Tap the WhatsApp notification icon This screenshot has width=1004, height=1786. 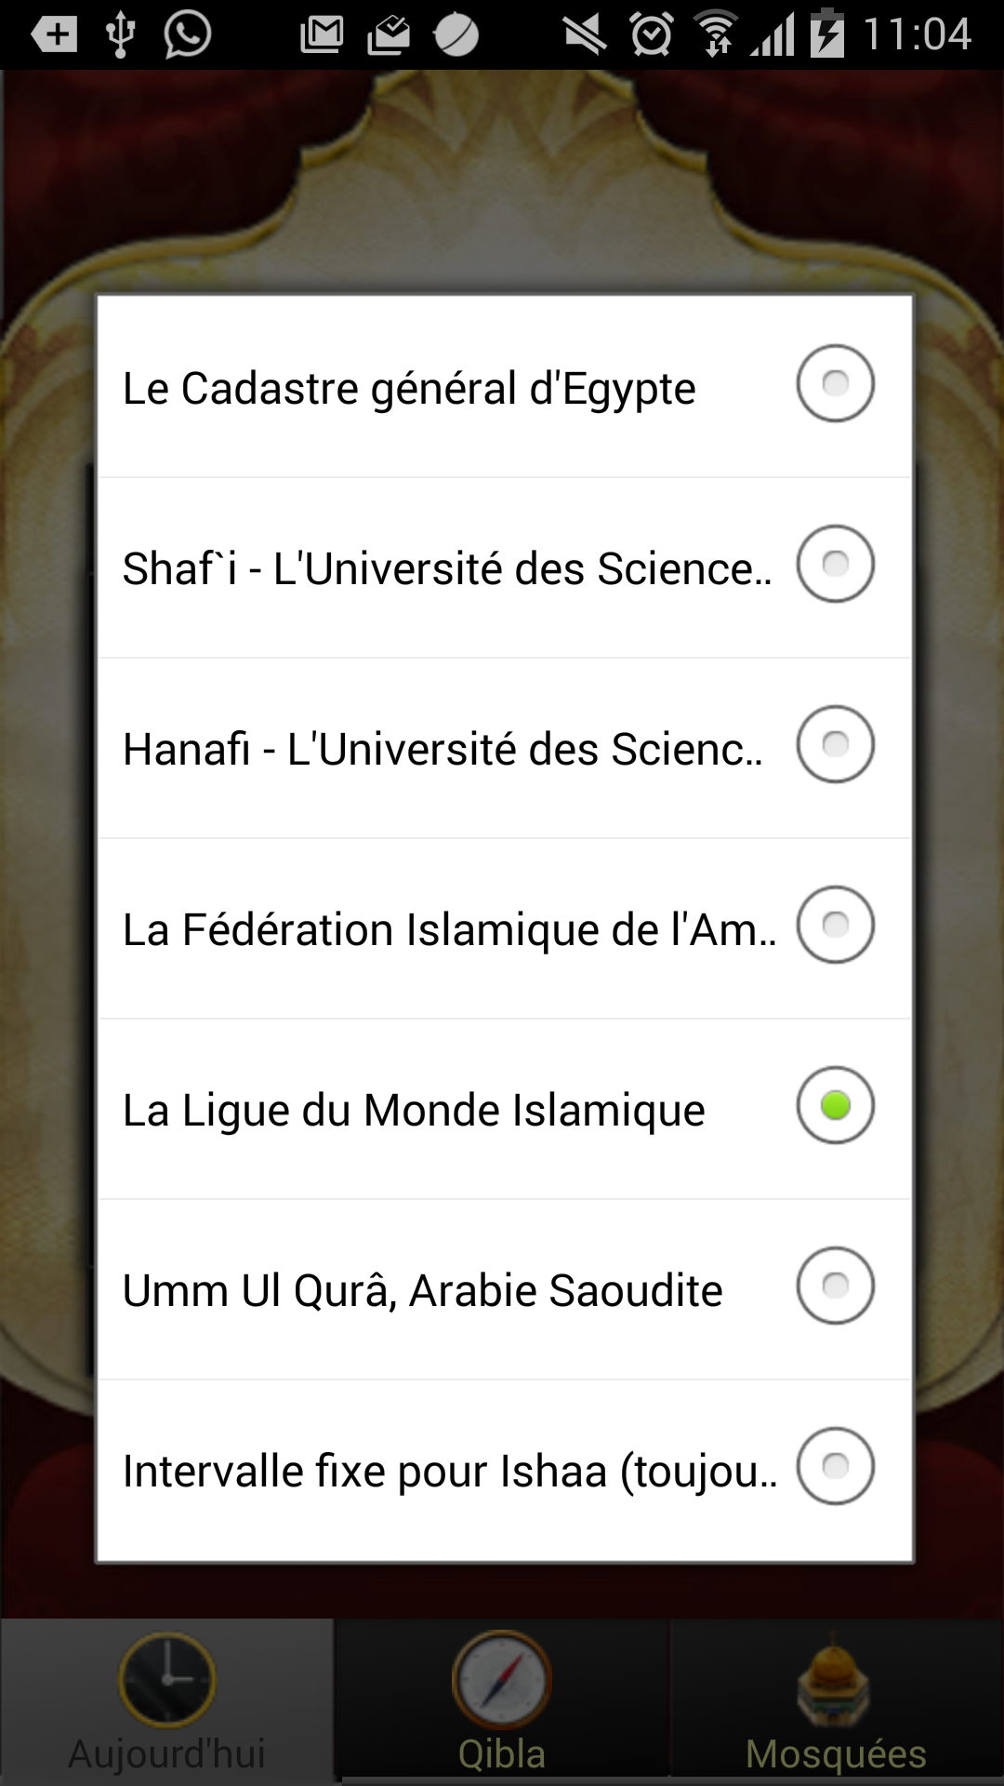pyautogui.click(x=187, y=35)
